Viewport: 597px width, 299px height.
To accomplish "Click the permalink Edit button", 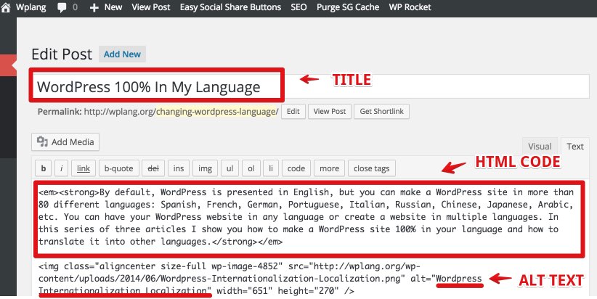I will [293, 112].
